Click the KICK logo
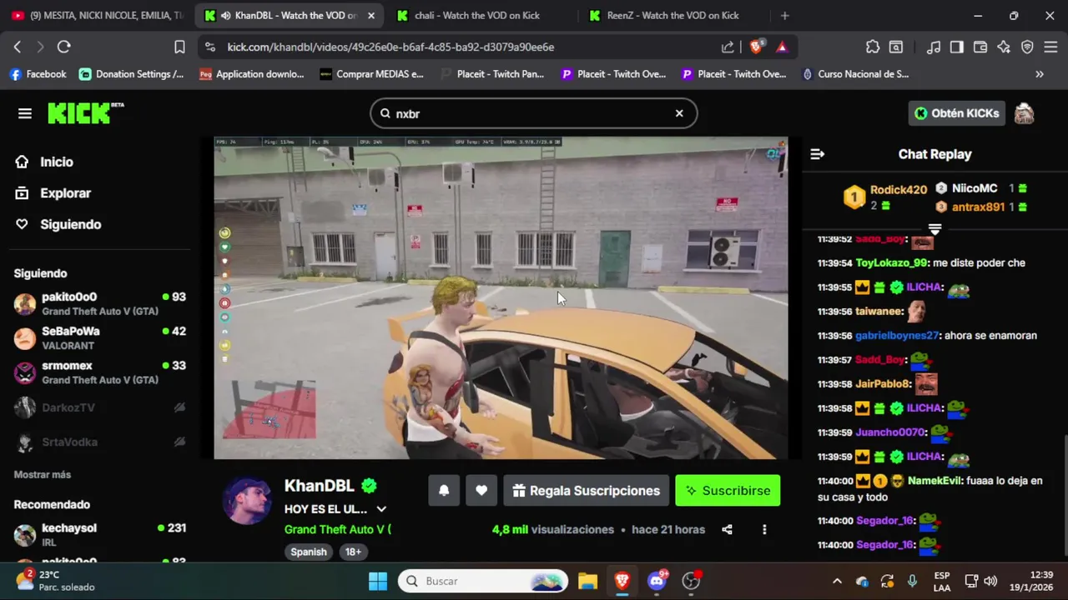Viewport: 1068px width, 600px height. (85, 113)
